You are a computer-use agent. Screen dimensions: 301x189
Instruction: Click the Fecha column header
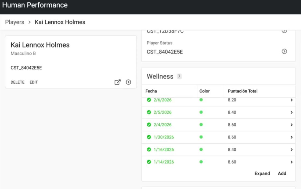(x=151, y=91)
